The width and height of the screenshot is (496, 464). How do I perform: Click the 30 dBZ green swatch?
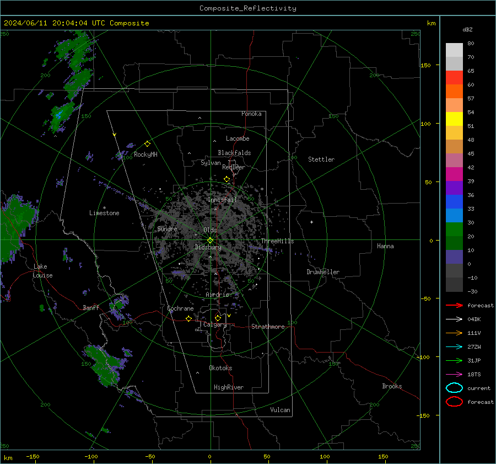(x=454, y=229)
